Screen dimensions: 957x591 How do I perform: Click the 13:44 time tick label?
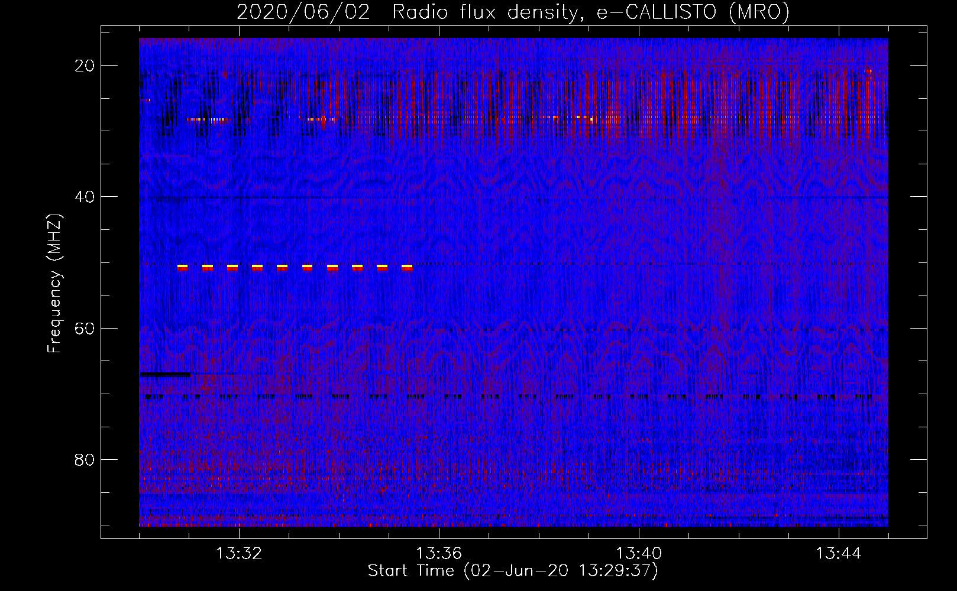[839, 554]
